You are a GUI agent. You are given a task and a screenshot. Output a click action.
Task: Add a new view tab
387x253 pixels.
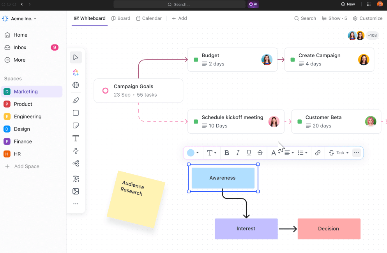click(179, 18)
